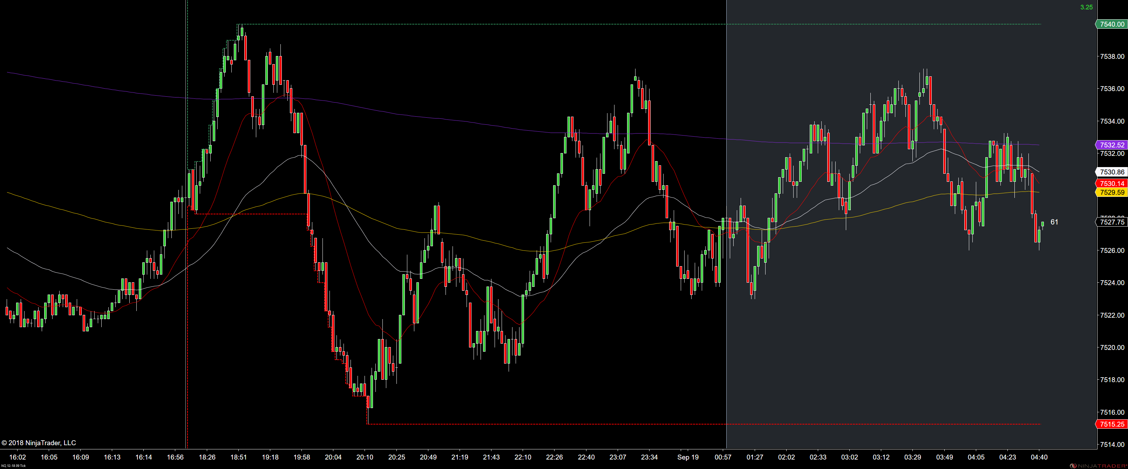Click the 18:51 time axis label
Viewport: 1128px width, 469px height.
(x=239, y=457)
